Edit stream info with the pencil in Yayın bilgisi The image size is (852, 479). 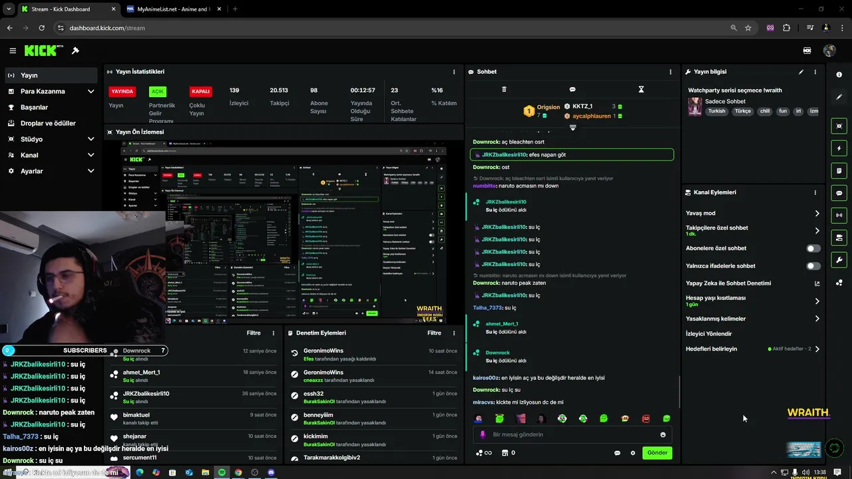pyautogui.click(x=801, y=72)
